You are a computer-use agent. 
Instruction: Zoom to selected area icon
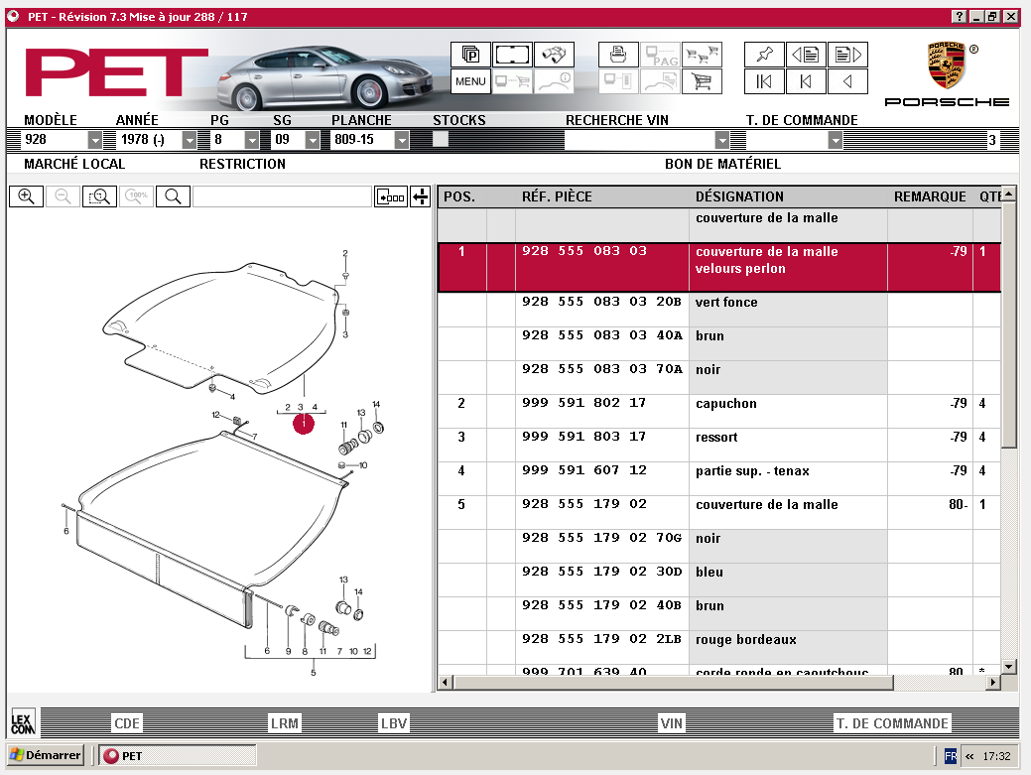(99, 195)
